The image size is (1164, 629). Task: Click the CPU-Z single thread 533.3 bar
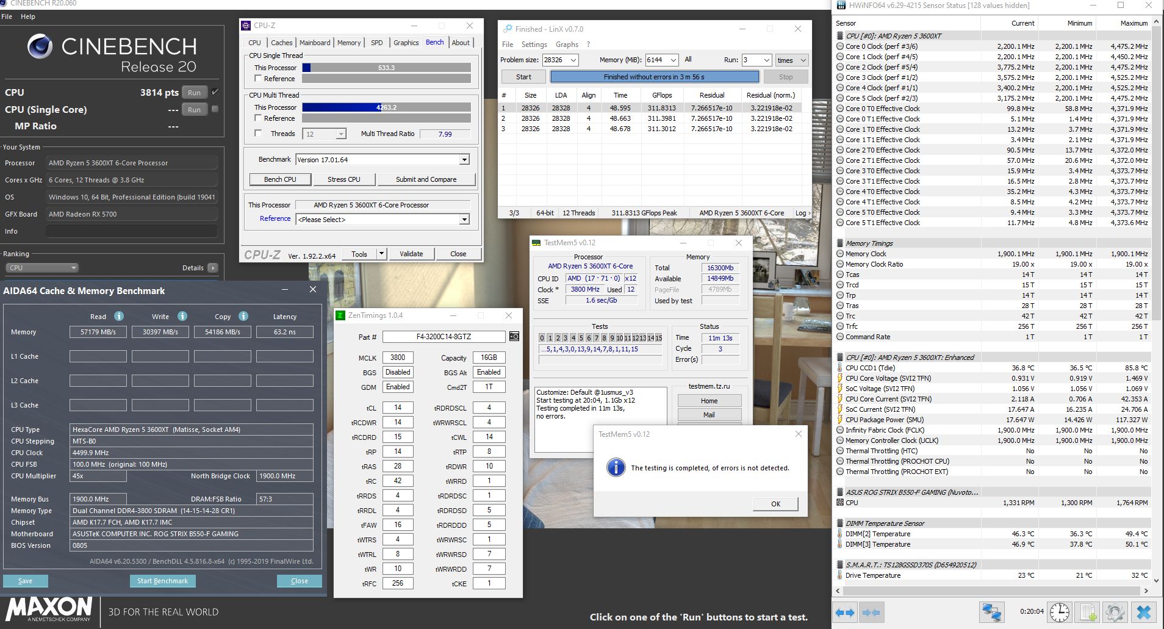[386, 68]
